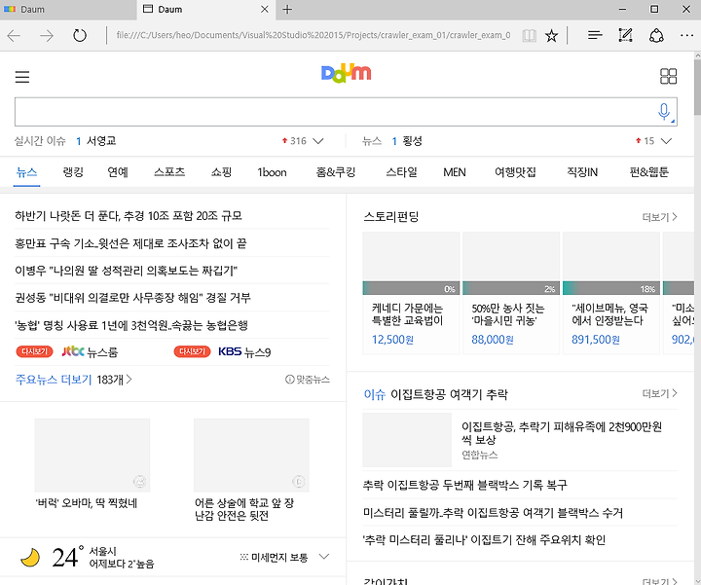Open the Daum hamburger menu
The width and height of the screenshot is (701, 585).
click(21, 77)
